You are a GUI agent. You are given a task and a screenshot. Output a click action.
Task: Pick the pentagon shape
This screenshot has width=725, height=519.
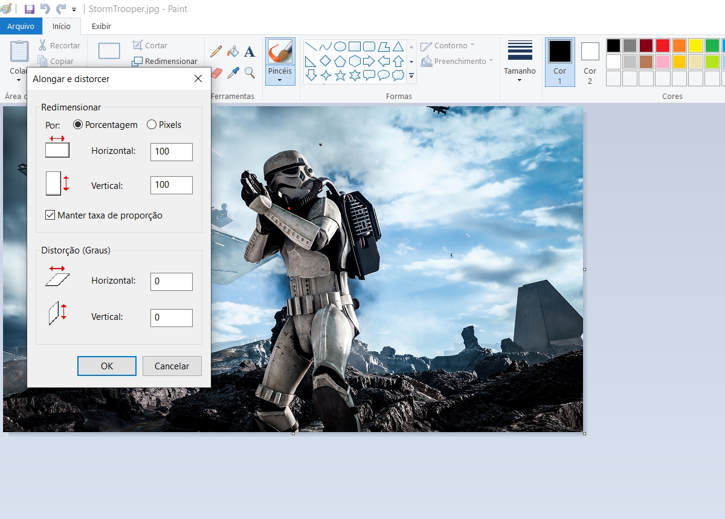pos(340,61)
